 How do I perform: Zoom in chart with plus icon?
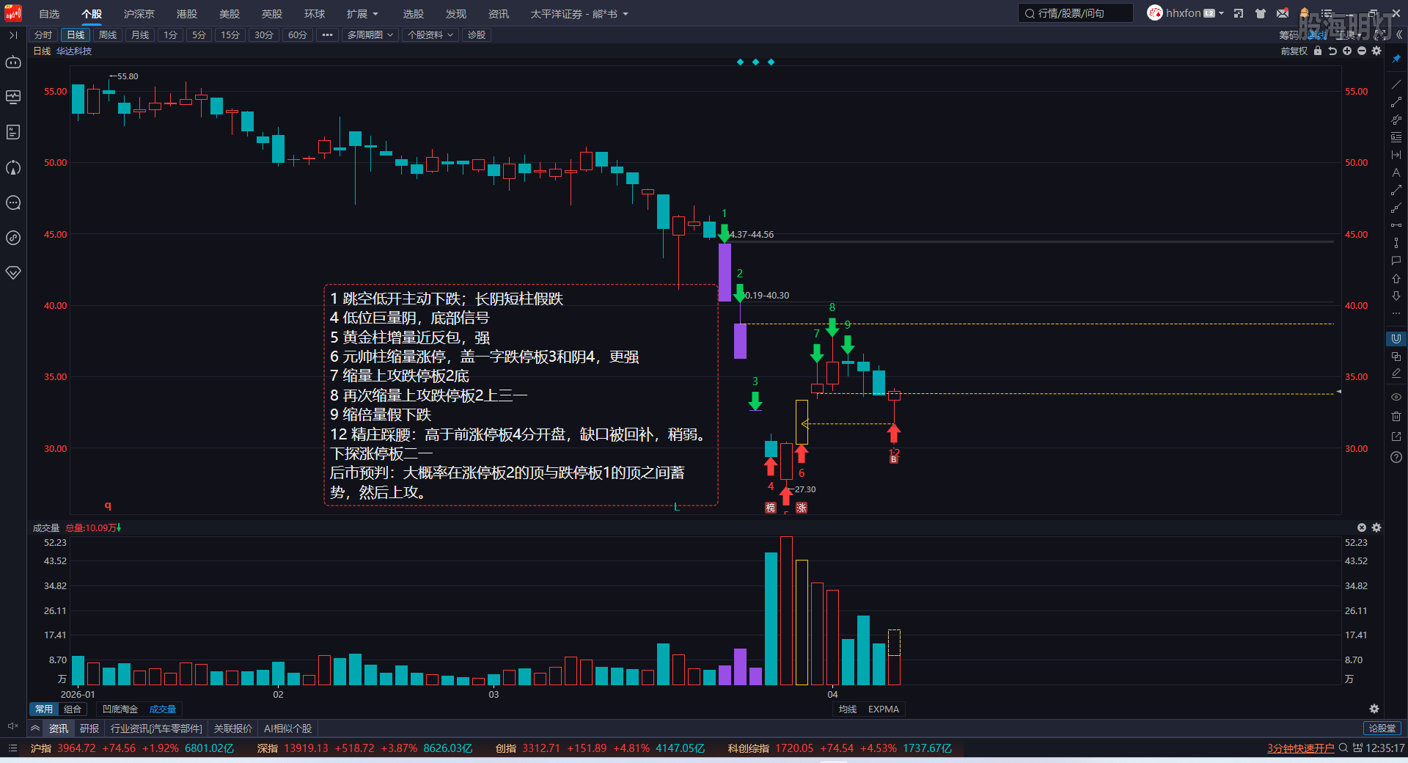(1347, 51)
